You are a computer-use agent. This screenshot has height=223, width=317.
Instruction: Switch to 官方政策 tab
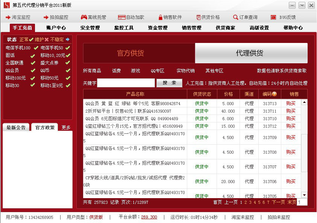coord(45,127)
